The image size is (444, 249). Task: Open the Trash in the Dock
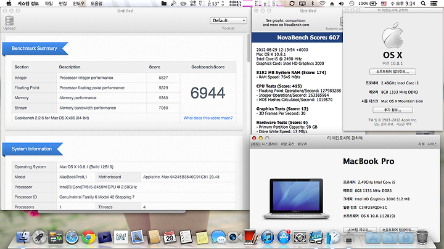(422, 237)
